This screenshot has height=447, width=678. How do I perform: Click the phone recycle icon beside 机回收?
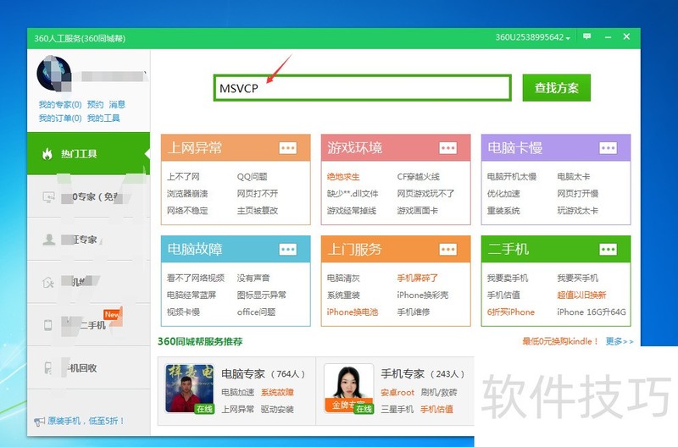pyautogui.click(x=48, y=367)
